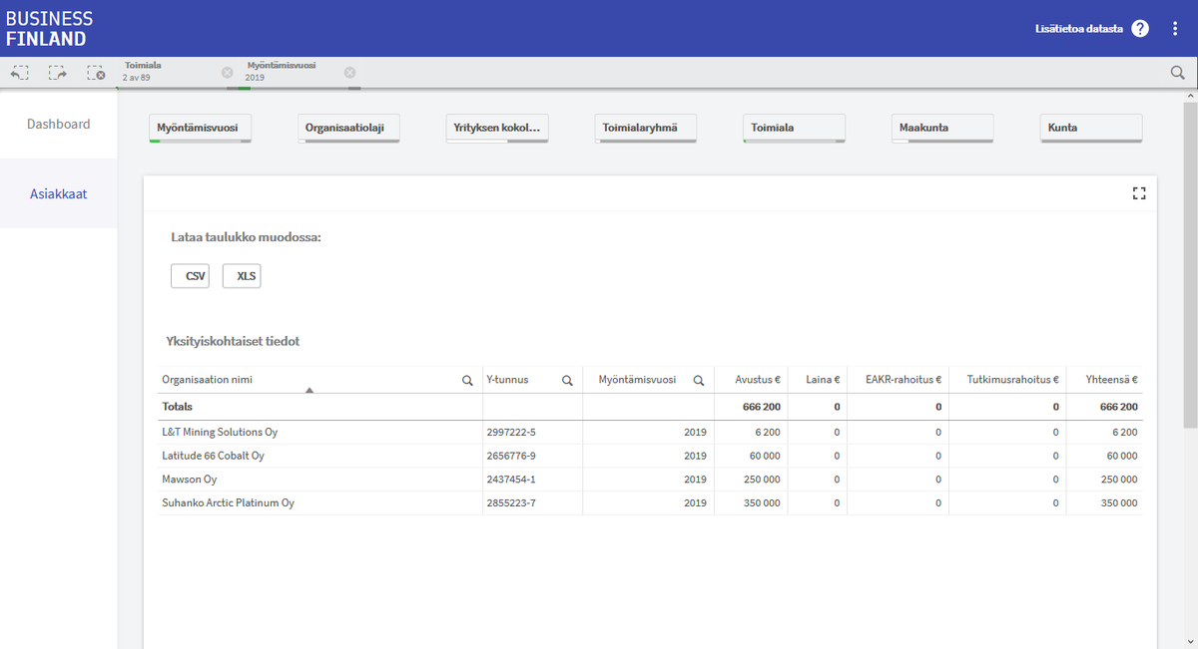Click Y-tunnus value 2997222-5
Viewport: 1198px width, 649px height.
tap(511, 433)
